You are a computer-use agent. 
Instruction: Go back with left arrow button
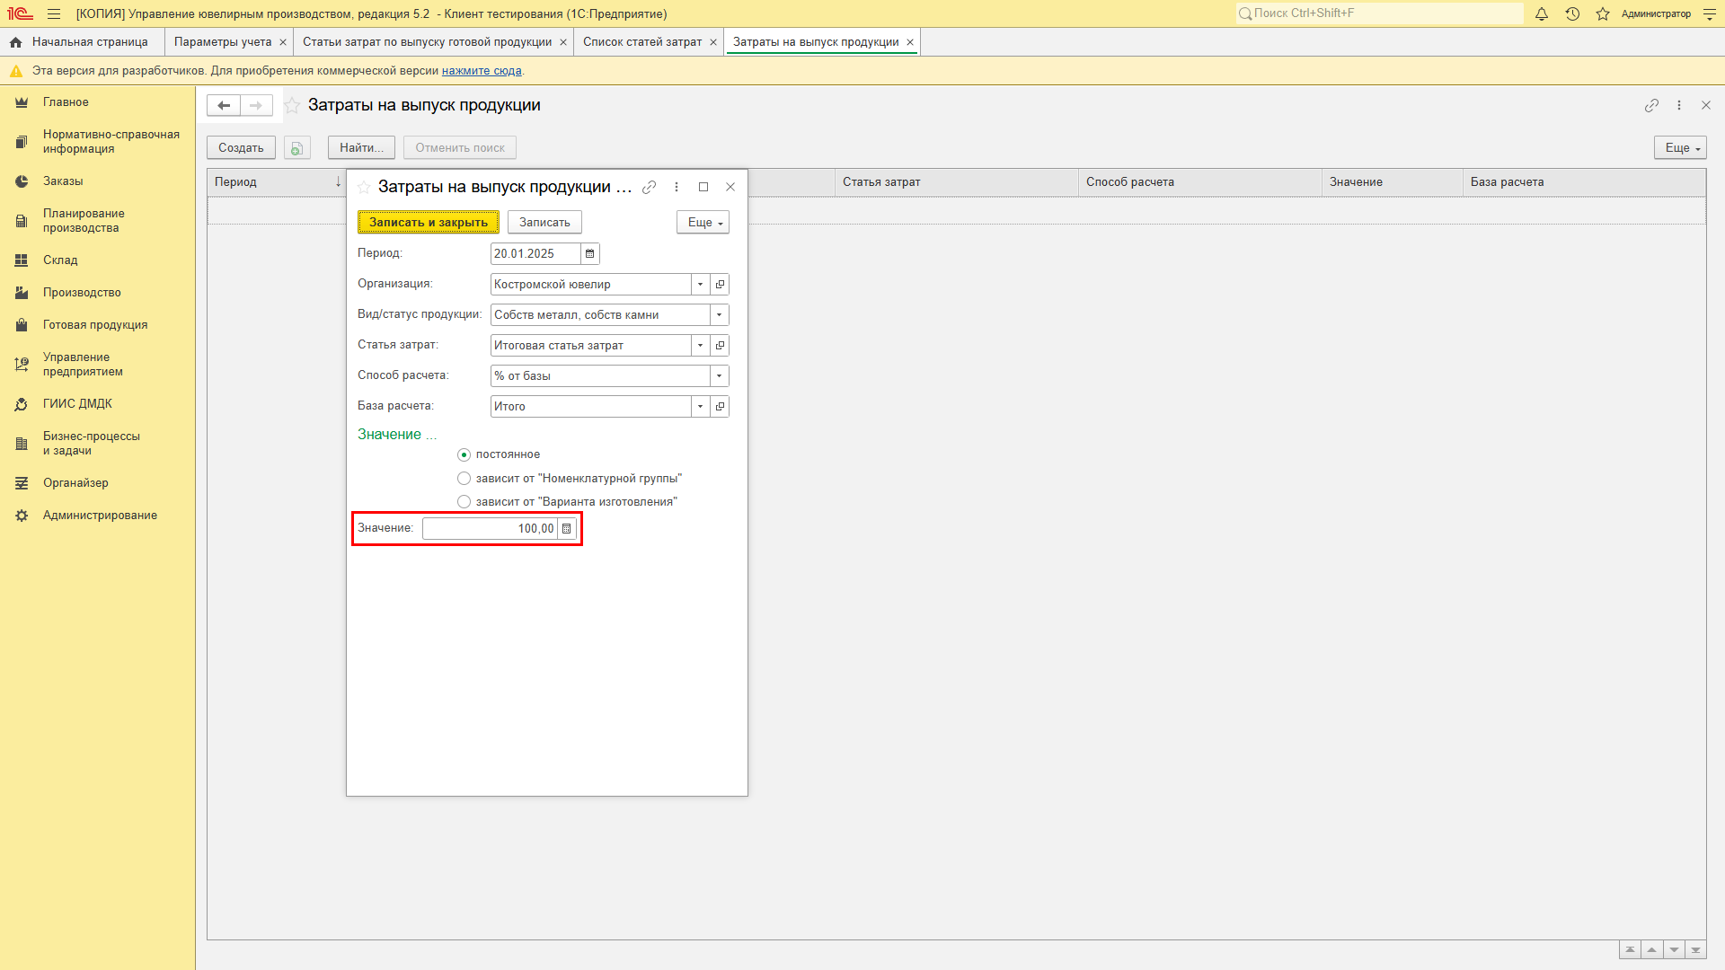pyautogui.click(x=224, y=105)
